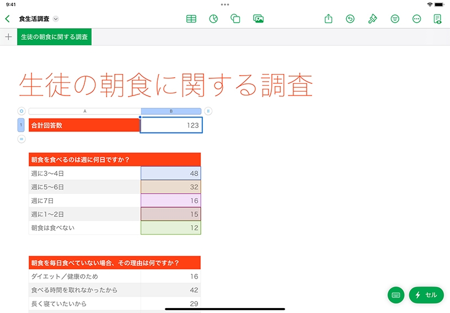Insert a shape from the toolbar
The image size is (450, 313).
click(235, 19)
